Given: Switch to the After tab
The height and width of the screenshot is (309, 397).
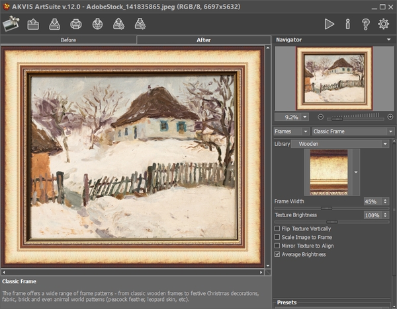Looking at the screenshot, I should [x=204, y=40].
